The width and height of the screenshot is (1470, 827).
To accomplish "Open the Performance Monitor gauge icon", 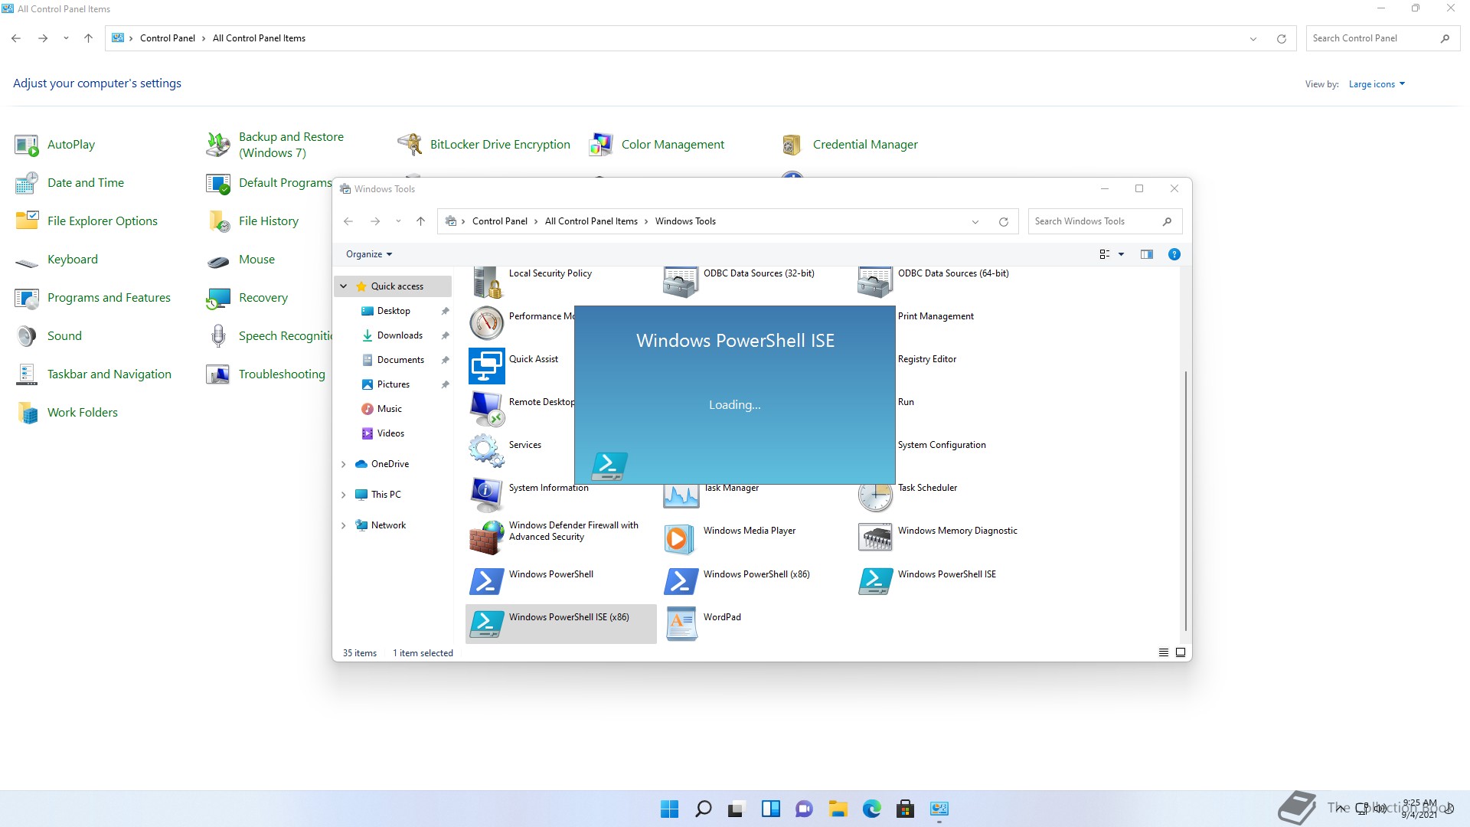I will pyautogui.click(x=486, y=323).
